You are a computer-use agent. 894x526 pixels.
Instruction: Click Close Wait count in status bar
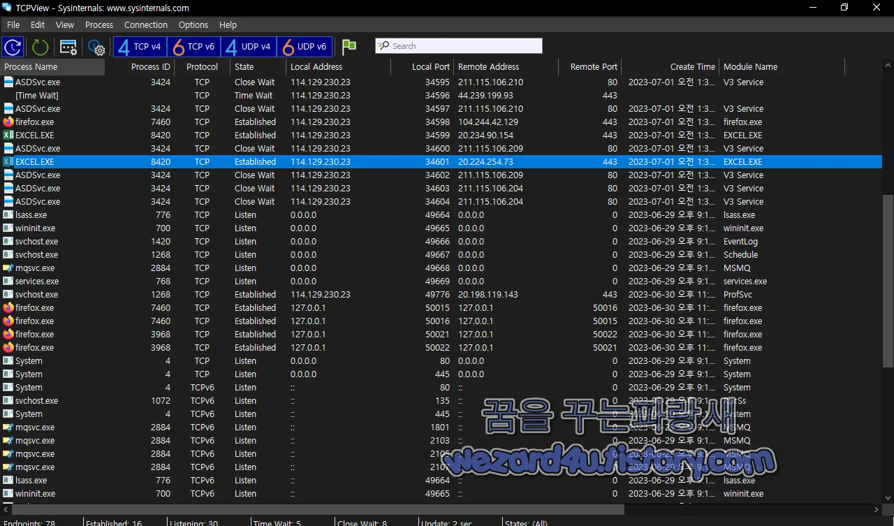click(362, 523)
